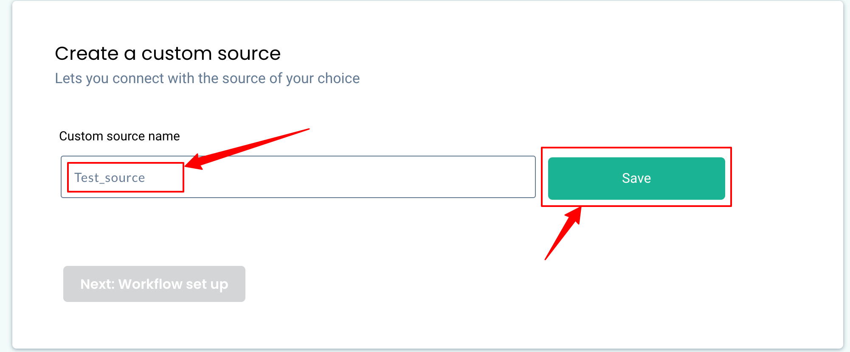Screen dimensions: 850x352
Task: Click the subtitle about connecting your source
Action: tap(207, 78)
